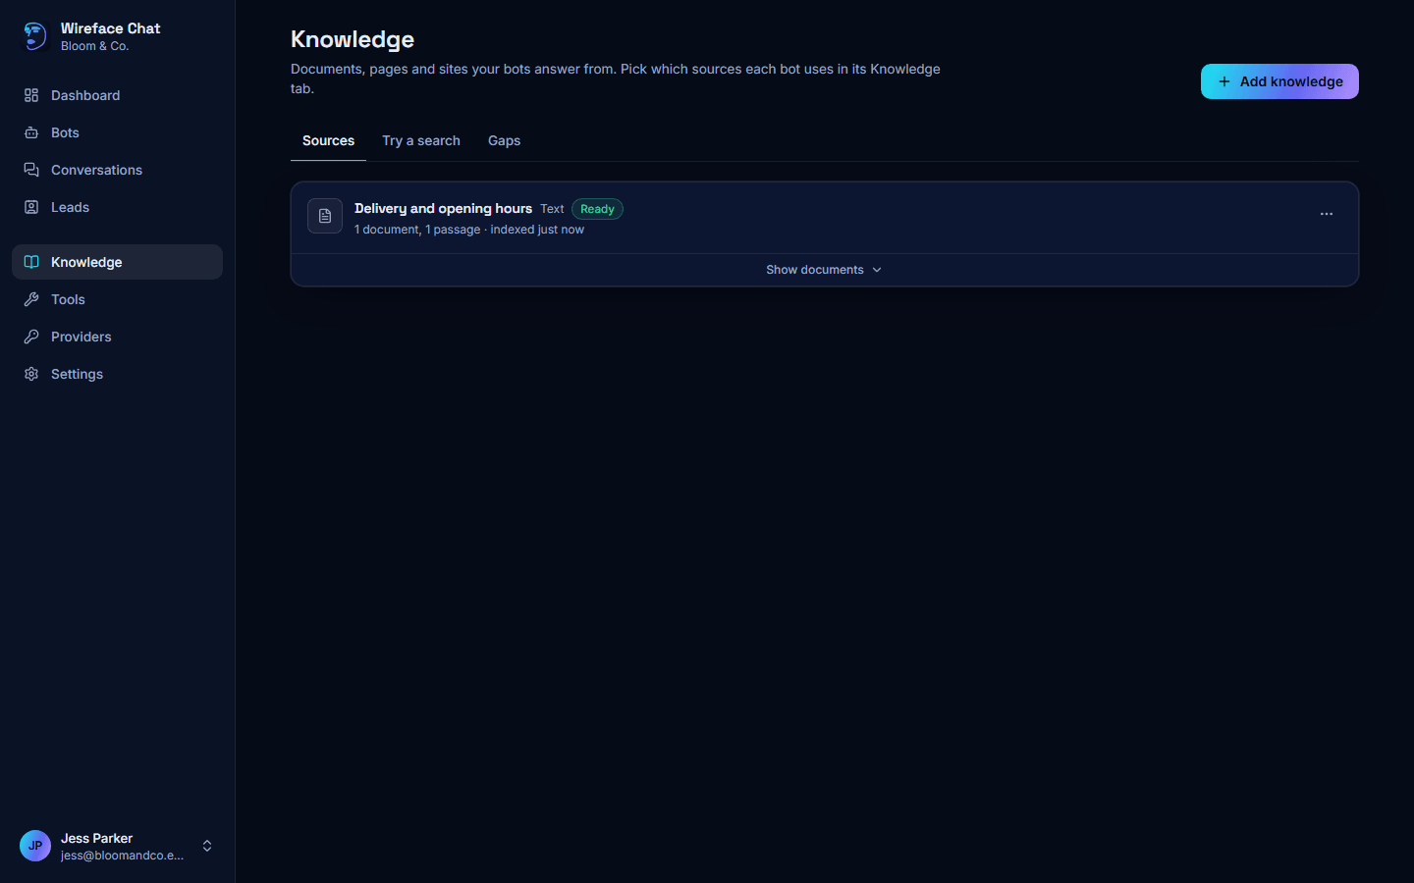Switch to the Sources tab
The height and width of the screenshot is (883, 1414).
pyautogui.click(x=328, y=141)
